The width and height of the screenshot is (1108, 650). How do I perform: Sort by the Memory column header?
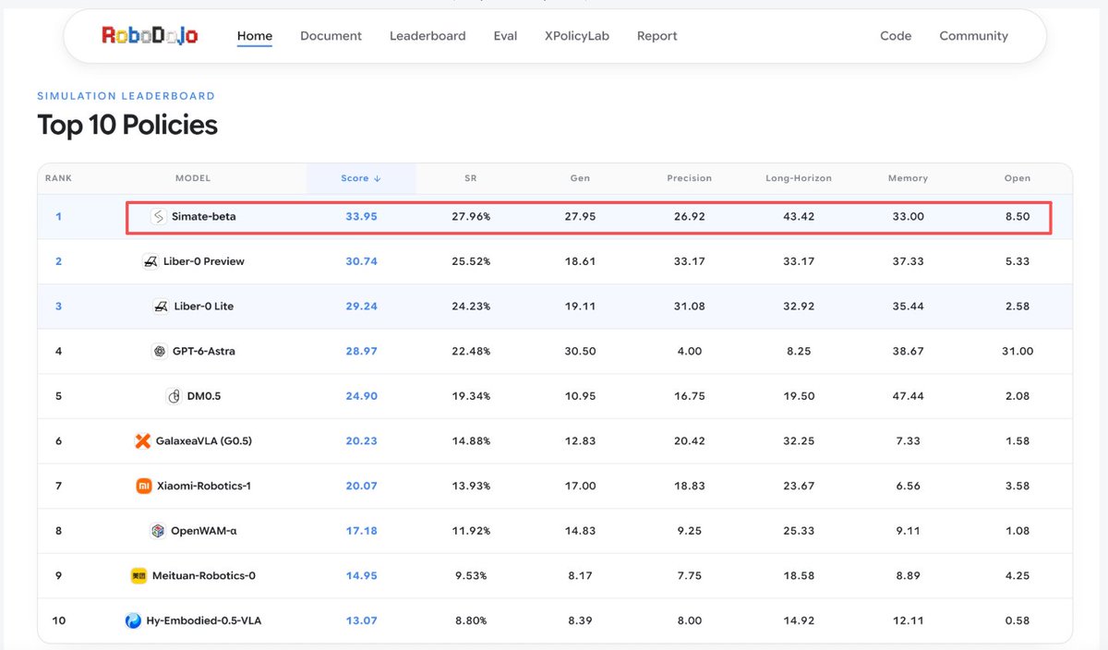click(908, 178)
